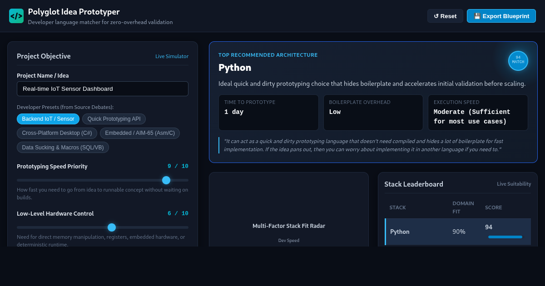545x286 pixels.
Task: Click the Time to Prototype card
Action: [268, 113]
